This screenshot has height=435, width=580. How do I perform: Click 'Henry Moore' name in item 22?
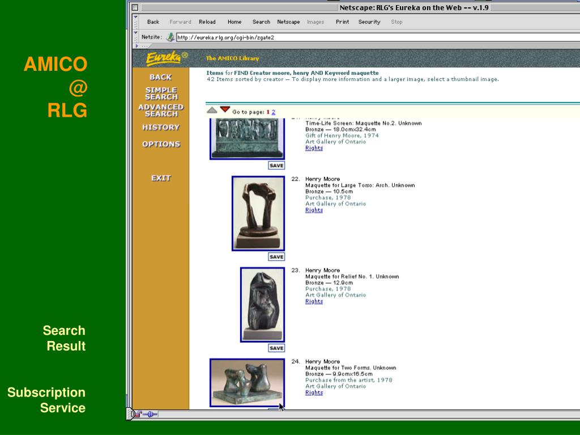(322, 179)
